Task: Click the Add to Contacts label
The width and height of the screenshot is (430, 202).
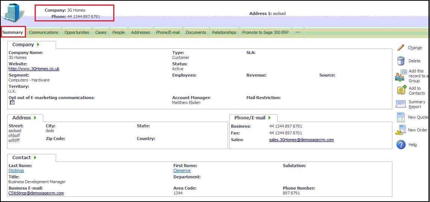Action: point(417,90)
